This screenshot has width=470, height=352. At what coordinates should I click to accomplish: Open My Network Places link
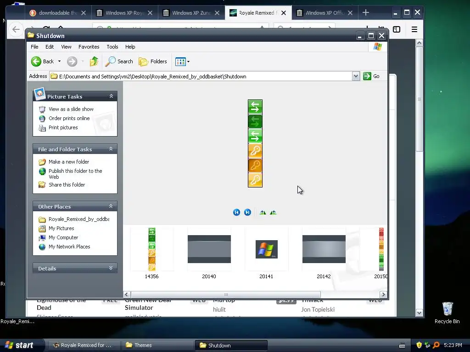coord(69,247)
